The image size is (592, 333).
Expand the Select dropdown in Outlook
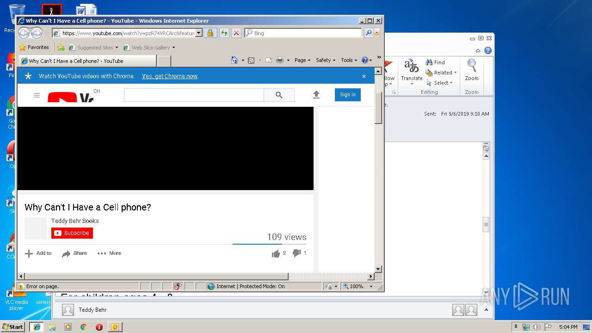(451, 83)
